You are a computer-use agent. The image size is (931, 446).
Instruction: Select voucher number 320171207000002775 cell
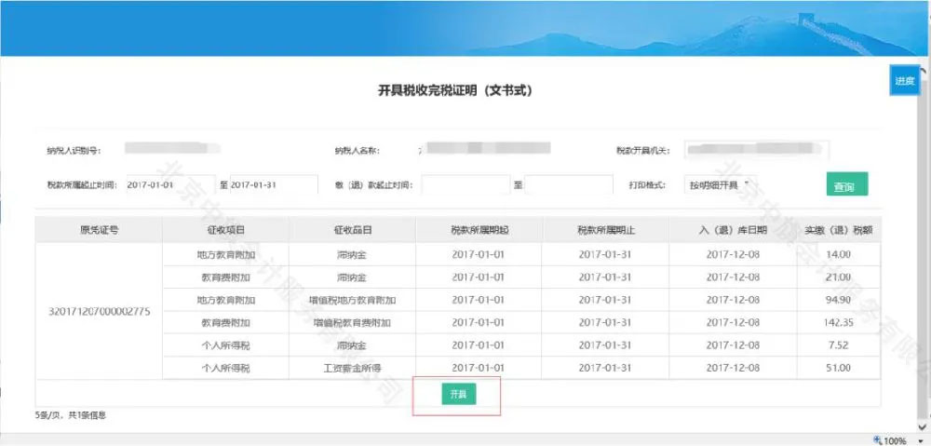[99, 310]
